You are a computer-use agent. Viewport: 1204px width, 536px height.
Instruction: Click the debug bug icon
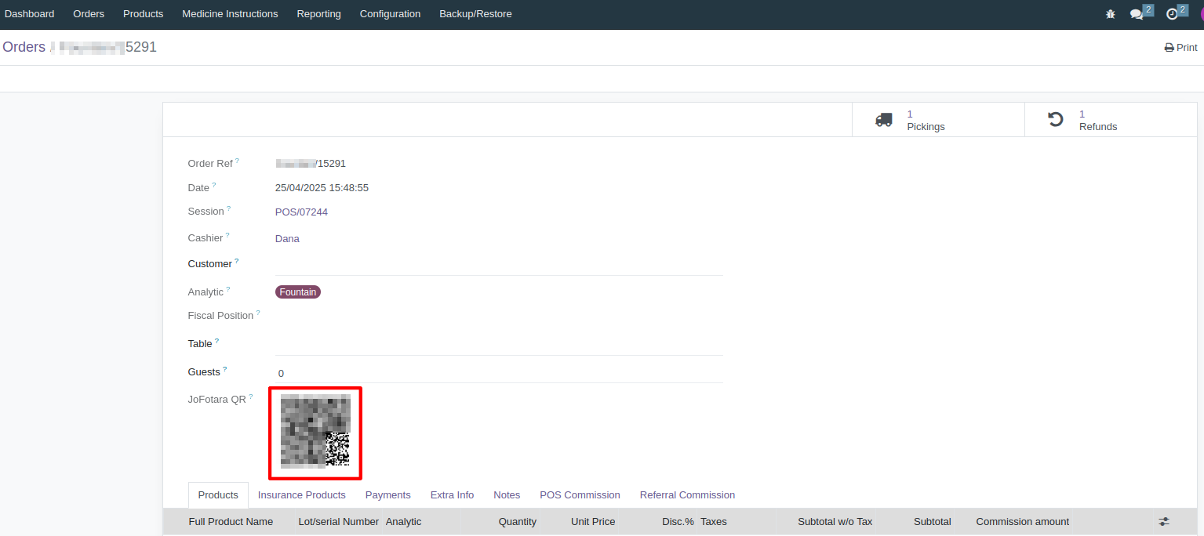click(1110, 14)
